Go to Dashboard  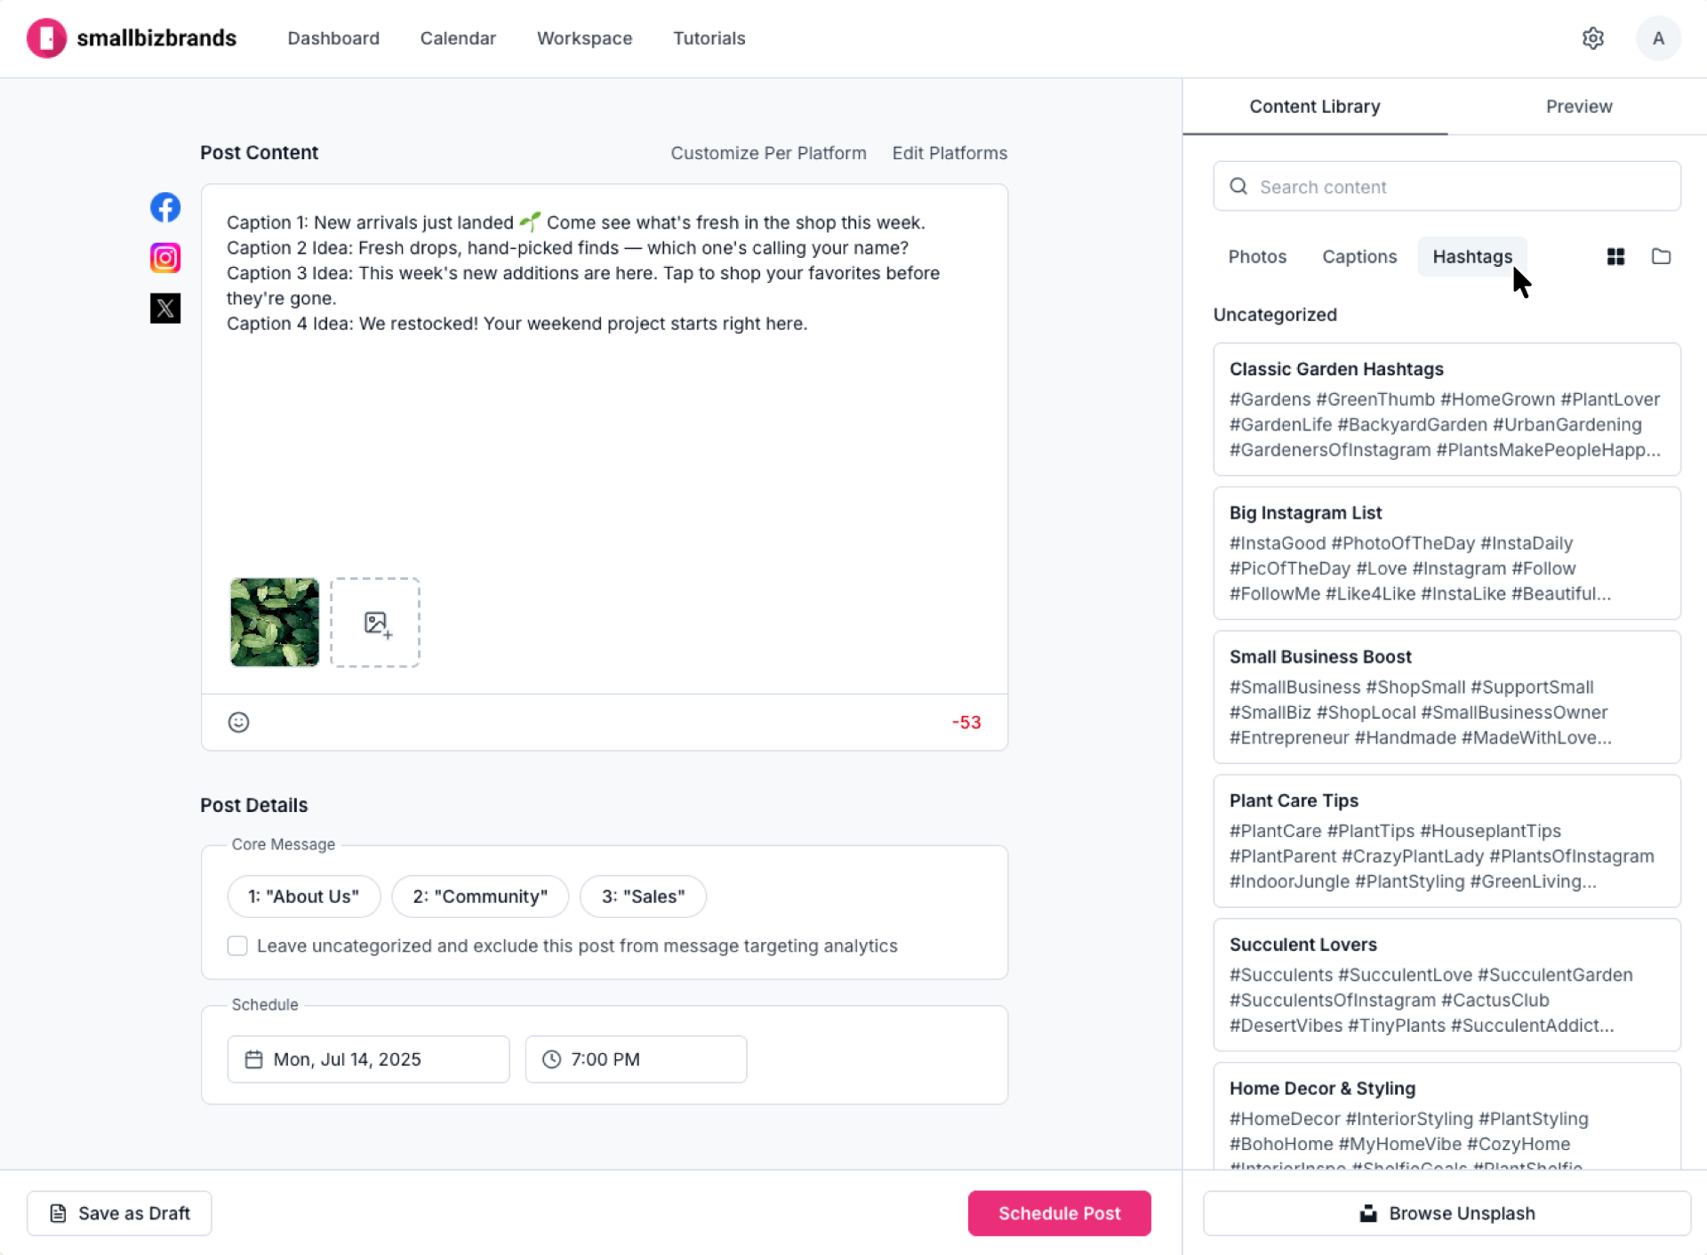(x=333, y=38)
